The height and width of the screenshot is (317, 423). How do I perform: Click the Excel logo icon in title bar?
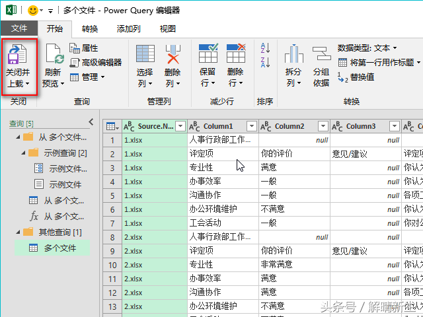tap(11, 11)
